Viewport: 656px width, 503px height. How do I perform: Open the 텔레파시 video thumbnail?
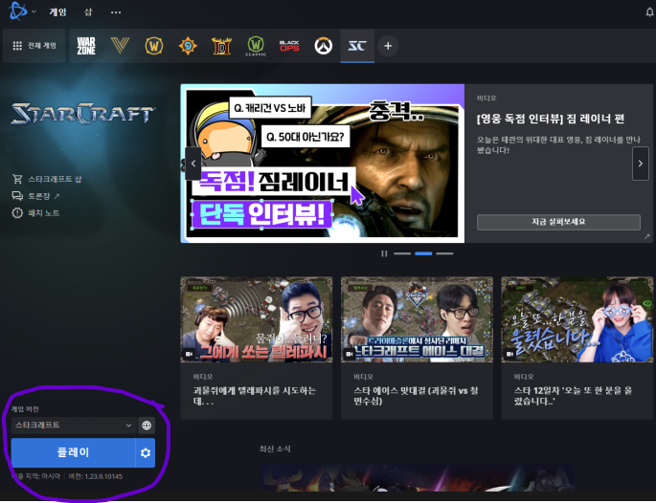(257, 319)
